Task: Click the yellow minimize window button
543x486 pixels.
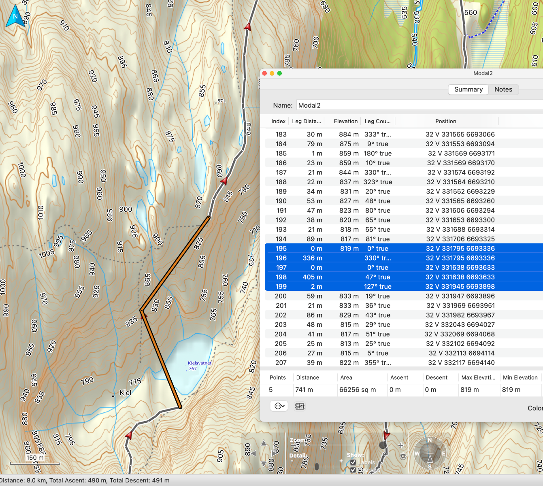Action: (x=272, y=73)
